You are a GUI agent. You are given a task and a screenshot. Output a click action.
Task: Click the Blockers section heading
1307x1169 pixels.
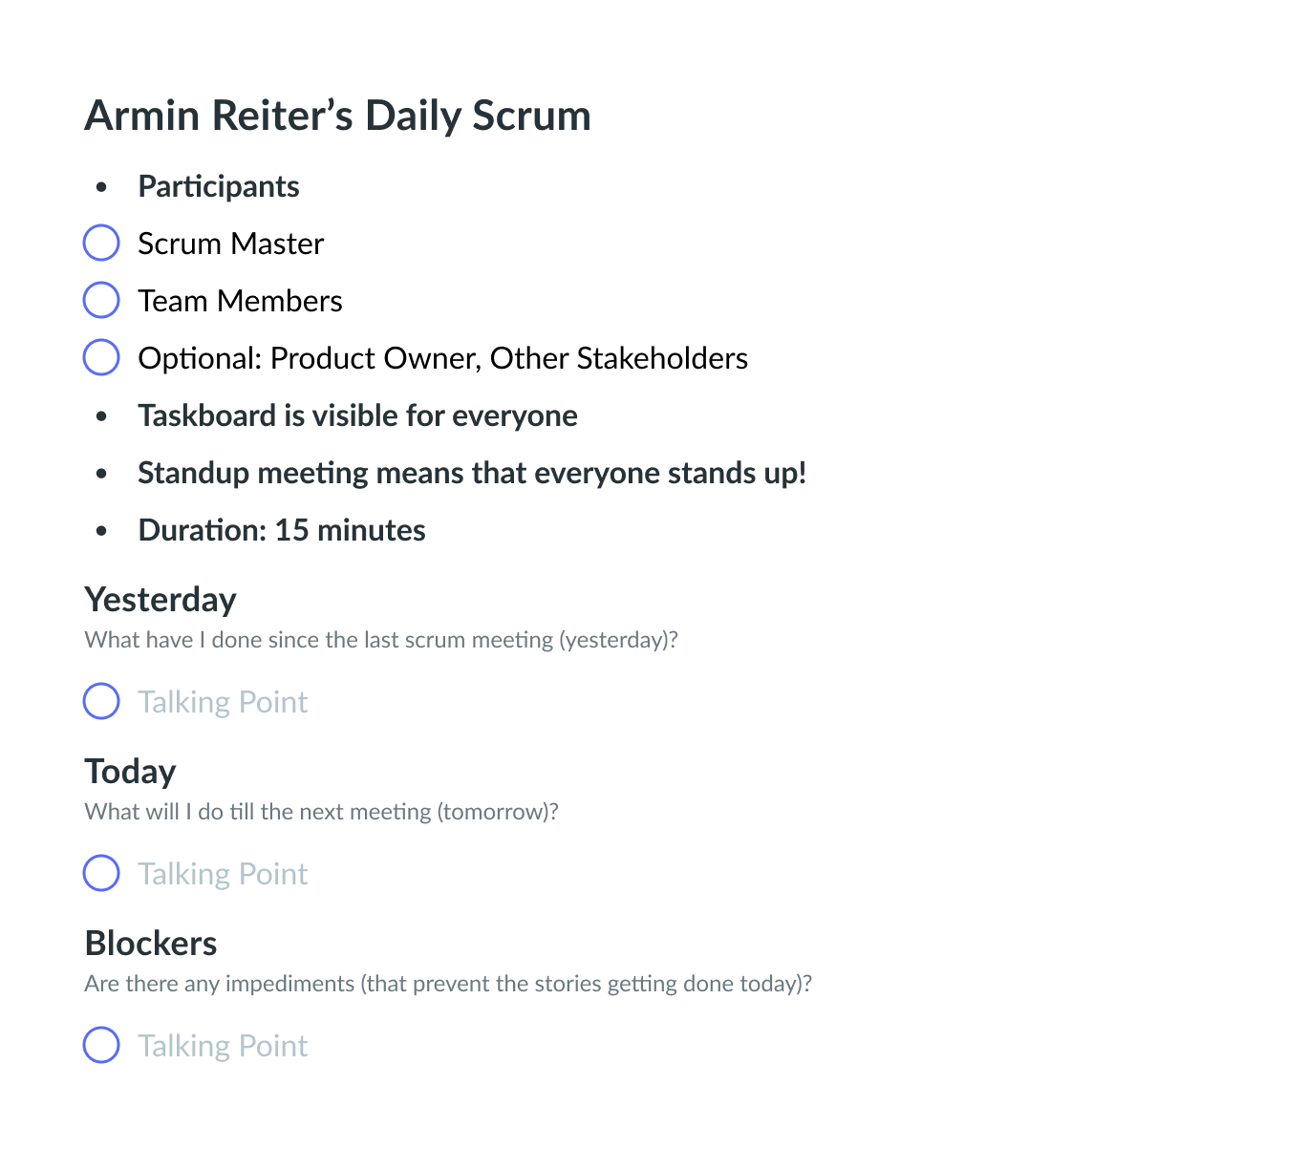[x=151, y=944]
